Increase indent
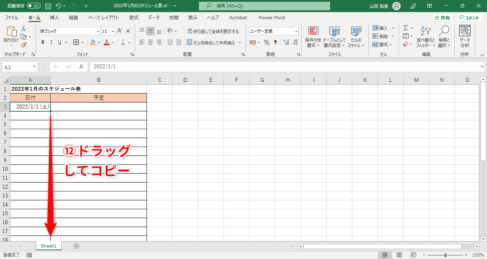The width and height of the screenshot is (487, 259). (178, 42)
